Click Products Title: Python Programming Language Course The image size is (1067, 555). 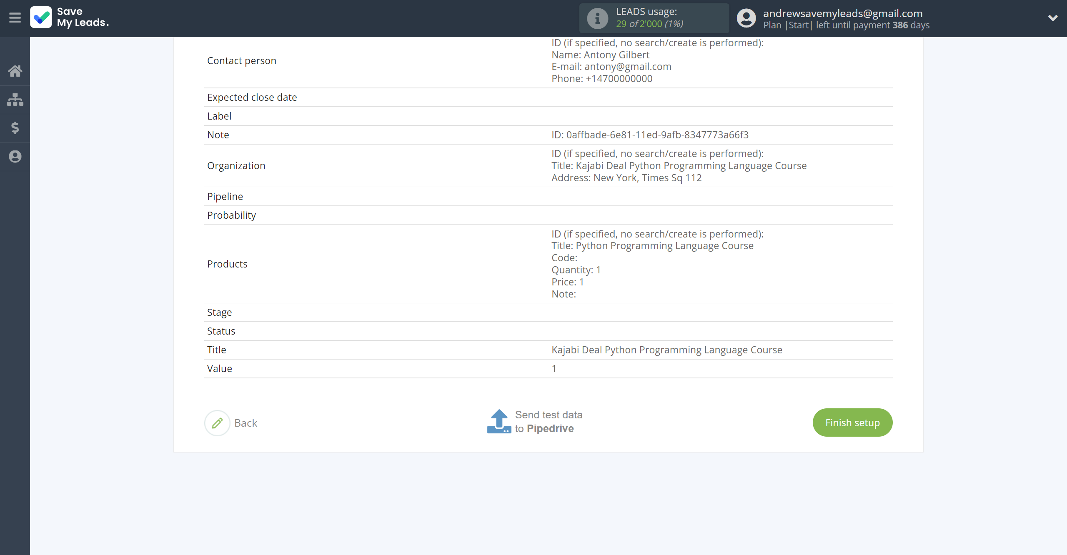pyautogui.click(x=652, y=246)
